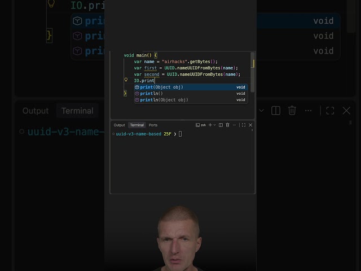This screenshot has width=361, height=271.
Task: Click status circle before uuid-v3-name in background
Action: (22, 132)
